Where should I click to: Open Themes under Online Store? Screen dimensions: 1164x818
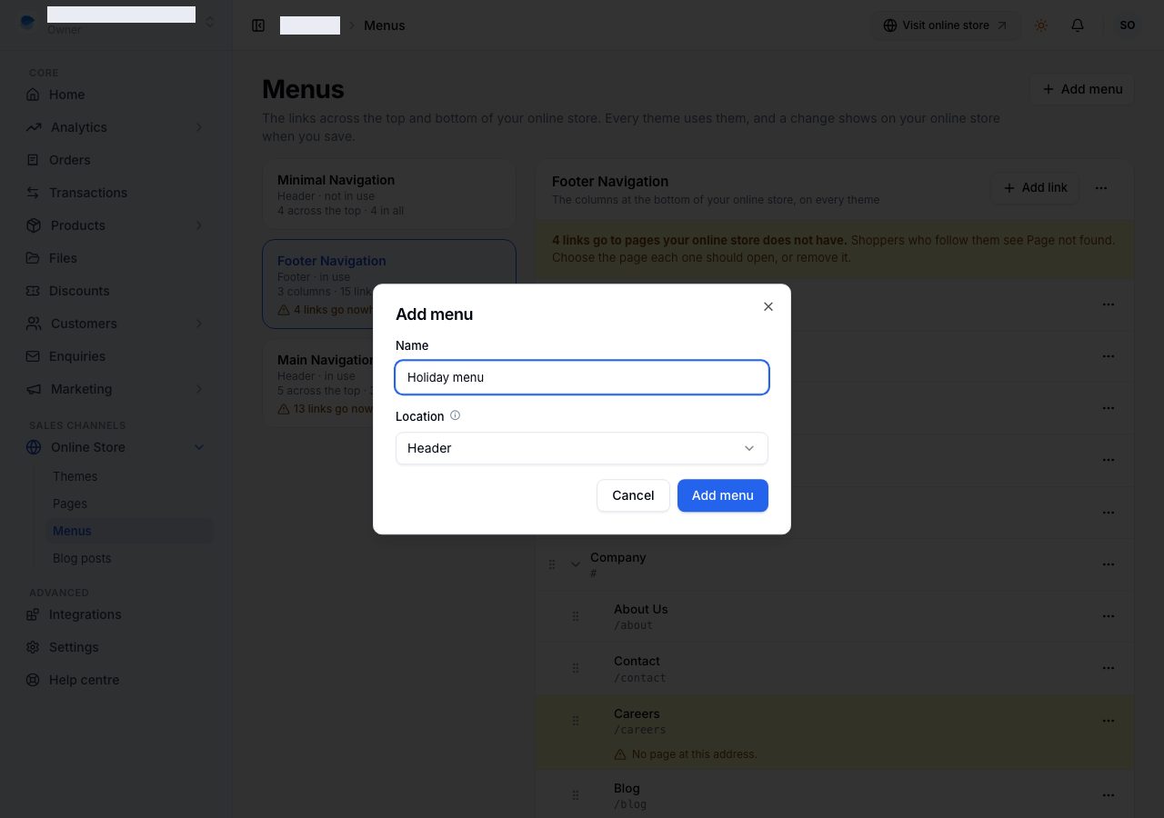point(131,476)
